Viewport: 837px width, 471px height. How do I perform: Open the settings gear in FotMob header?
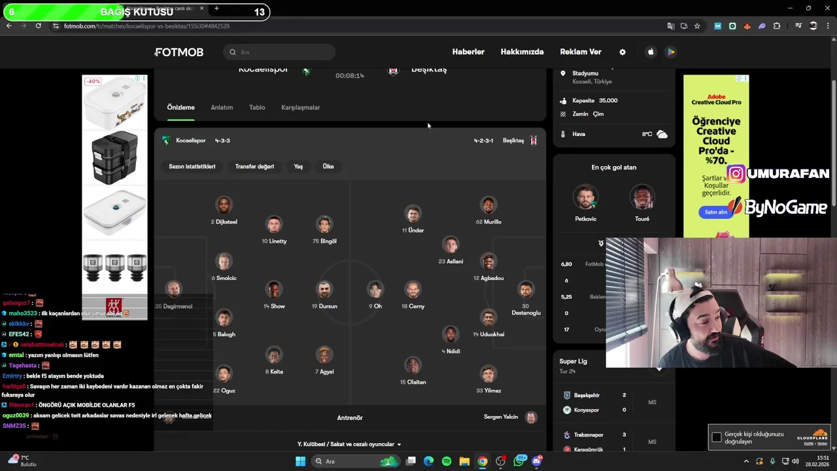(623, 52)
